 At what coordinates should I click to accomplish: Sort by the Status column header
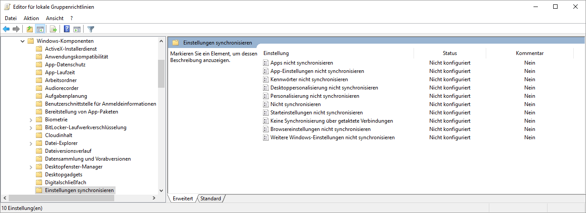449,53
